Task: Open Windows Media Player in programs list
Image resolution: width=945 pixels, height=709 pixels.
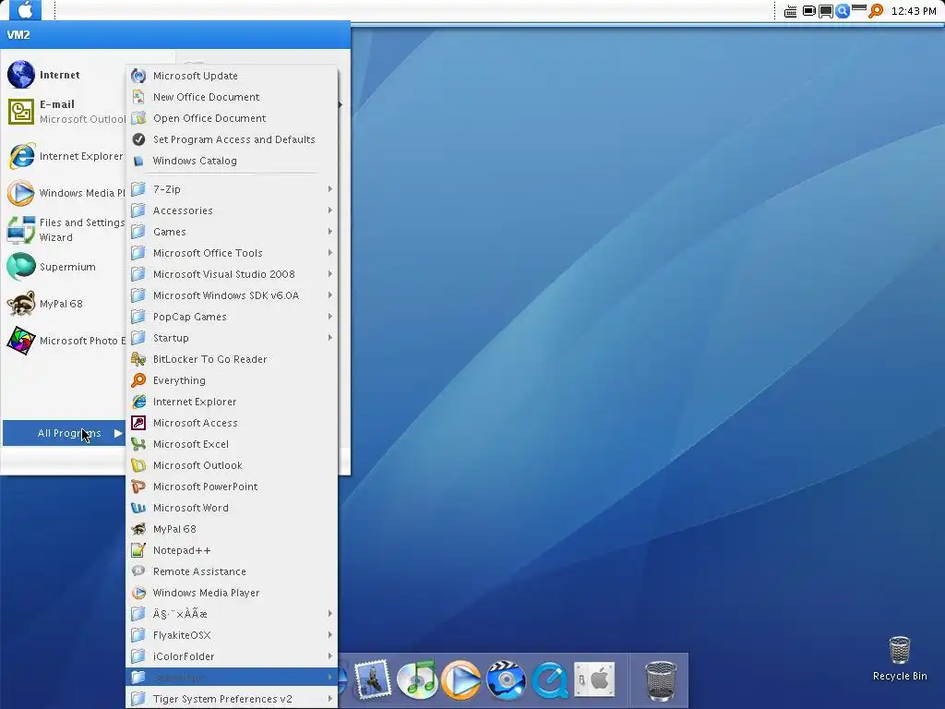Action: (x=232, y=593)
